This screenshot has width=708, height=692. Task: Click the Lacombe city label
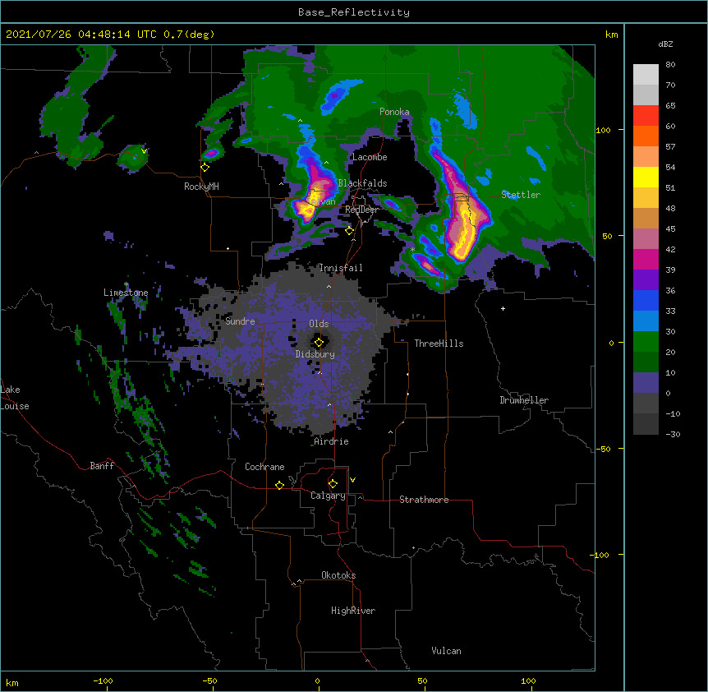(x=370, y=157)
